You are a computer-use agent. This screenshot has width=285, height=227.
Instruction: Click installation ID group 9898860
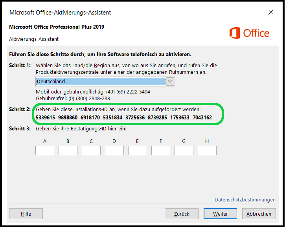point(68,118)
